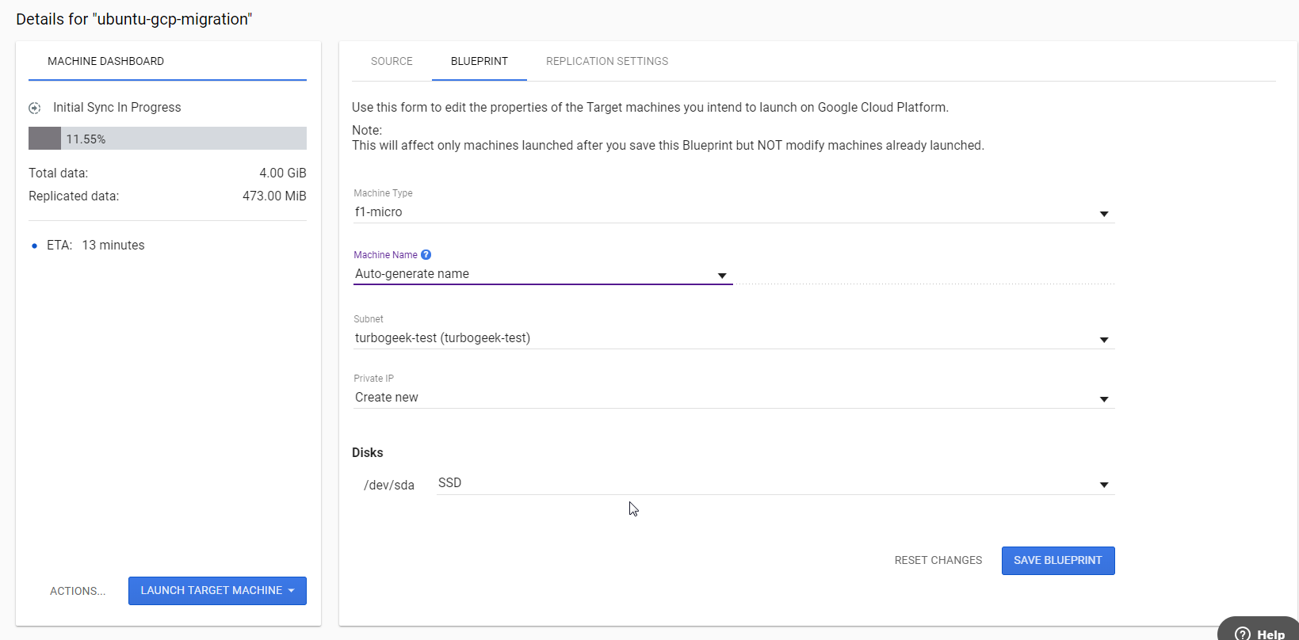Click the ETA bullet point marker
The width and height of the screenshot is (1299, 640).
34,246
